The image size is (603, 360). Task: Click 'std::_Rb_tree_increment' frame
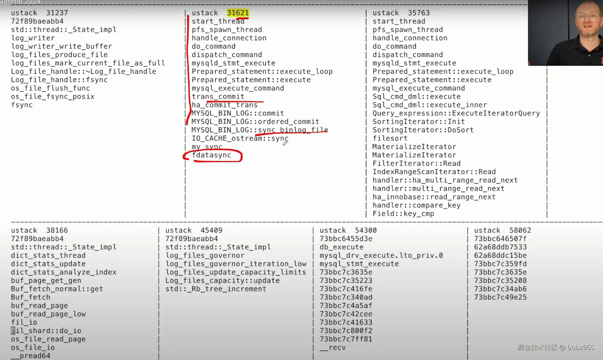[x=216, y=289]
